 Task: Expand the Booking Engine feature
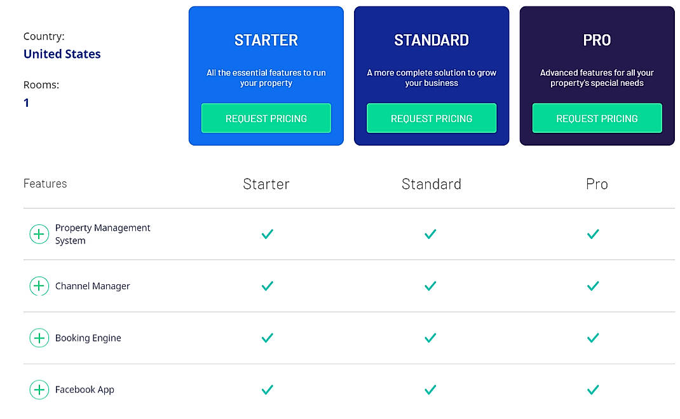[39, 338]
